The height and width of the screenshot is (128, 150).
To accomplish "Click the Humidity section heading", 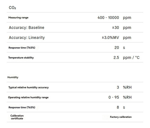I will 13,77.
